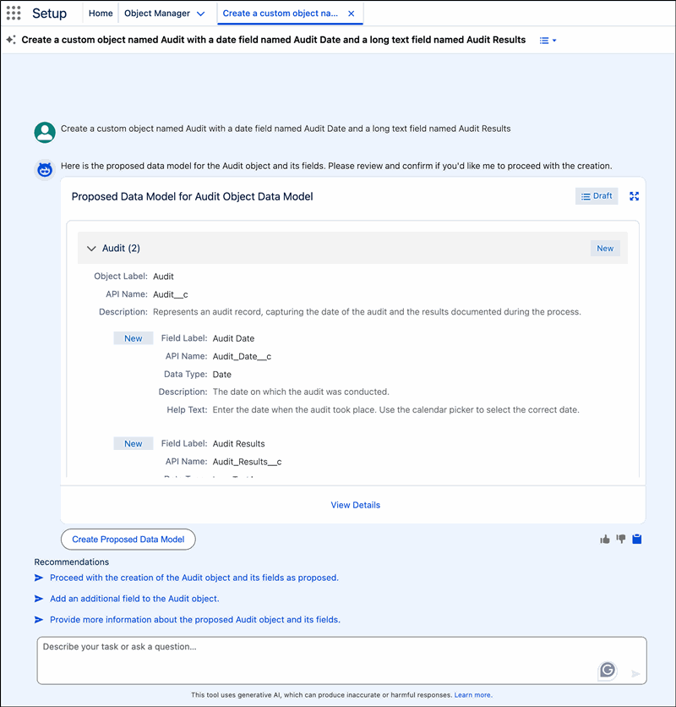Viewport: 676px width, 707px height.
Task: Click the sparkle AI icon beside title
Action: point(11,40)
